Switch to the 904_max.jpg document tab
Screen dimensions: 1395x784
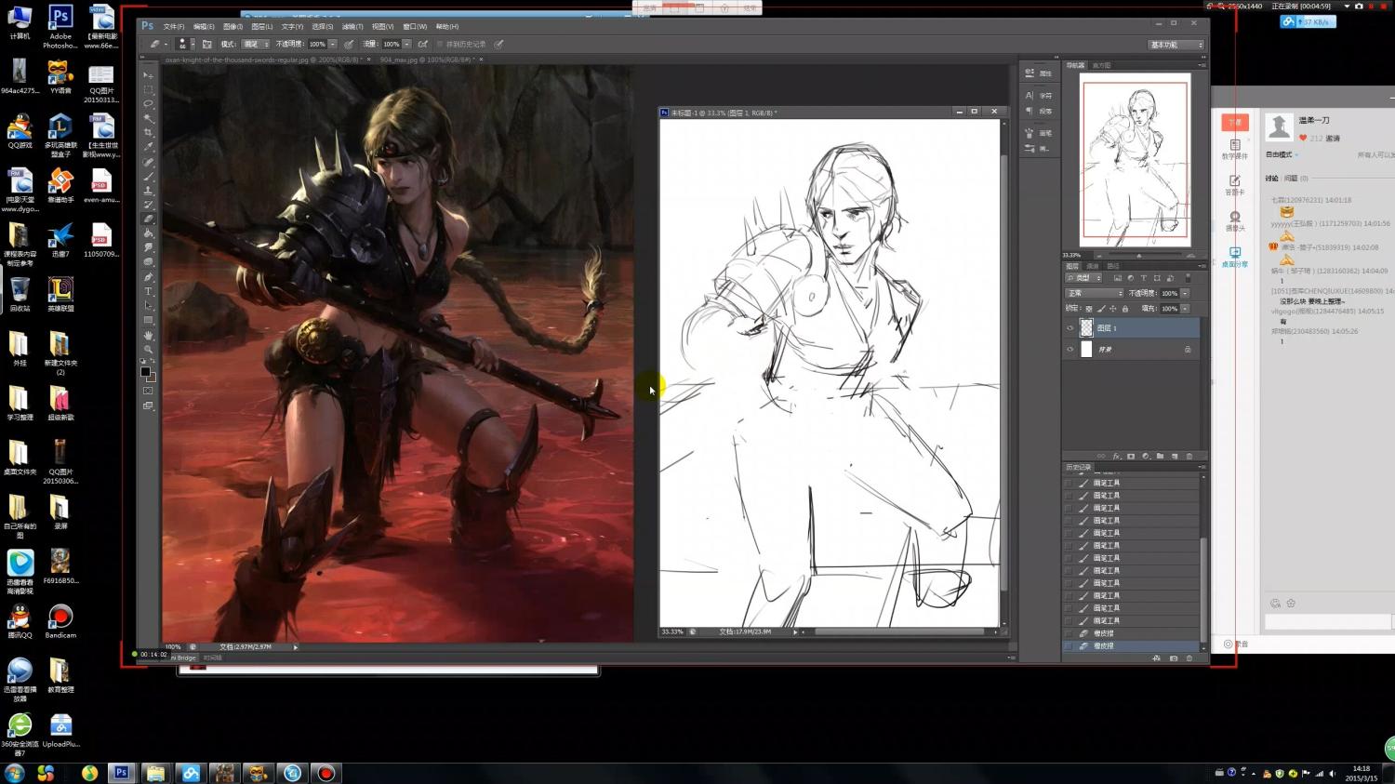pos(426,60)
